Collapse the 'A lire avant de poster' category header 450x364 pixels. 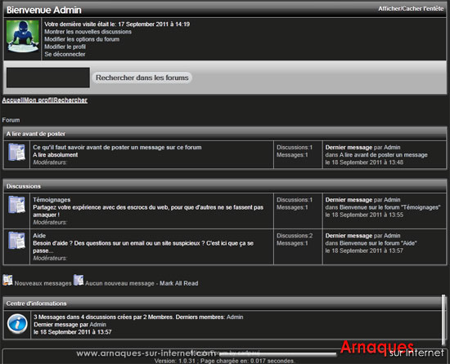click(225, 134)
